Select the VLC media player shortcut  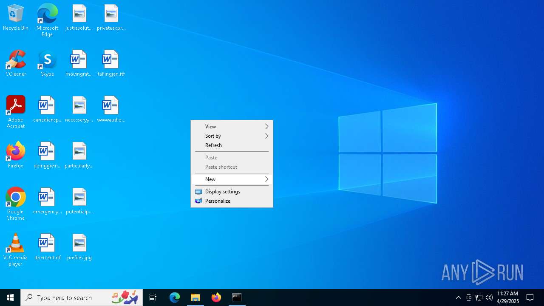click(16, 250)
